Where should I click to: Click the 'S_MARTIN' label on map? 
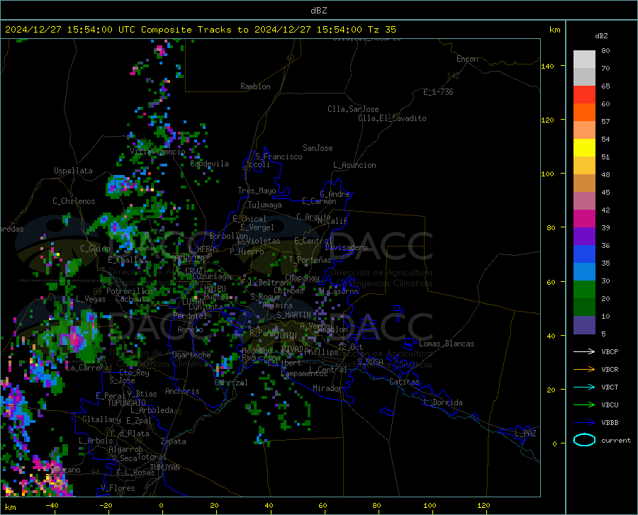293,315
